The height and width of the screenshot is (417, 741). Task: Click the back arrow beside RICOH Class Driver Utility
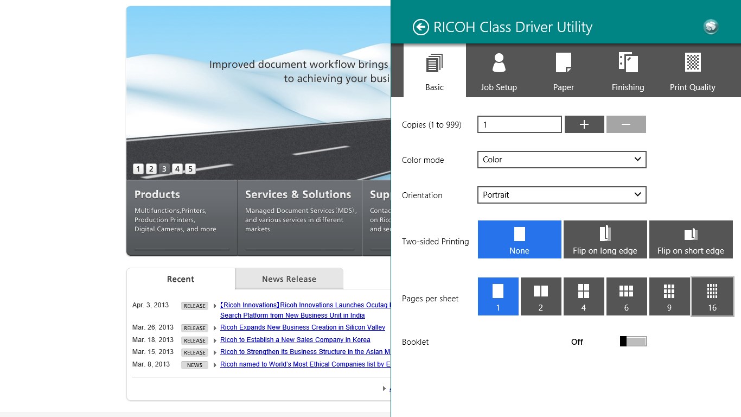[x=420, y=27]
